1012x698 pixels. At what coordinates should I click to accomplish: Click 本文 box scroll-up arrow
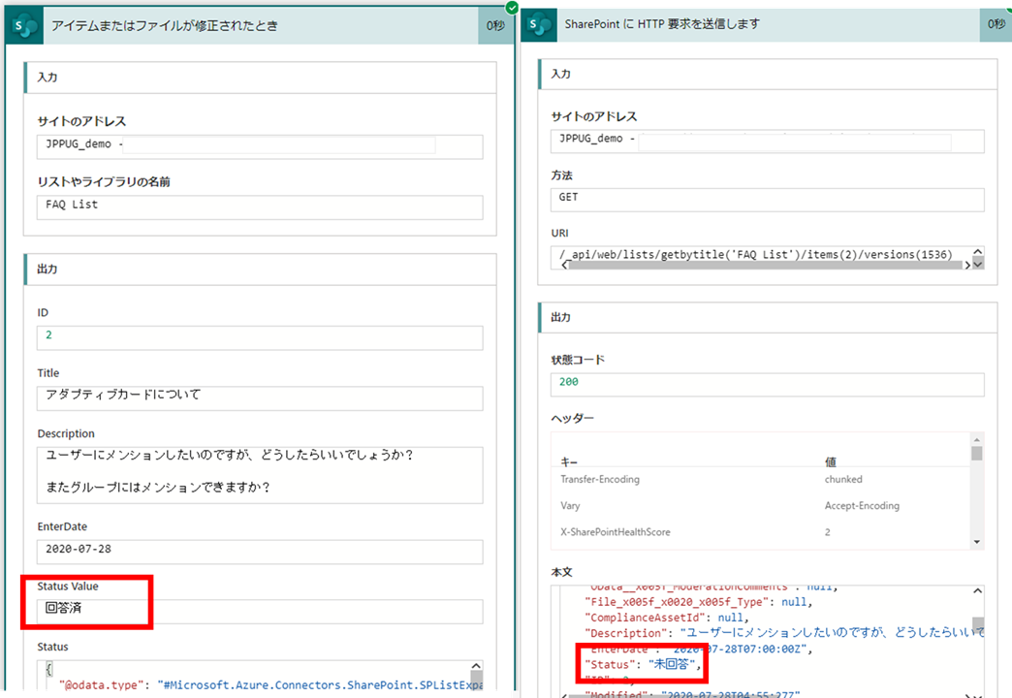pyautogui.click(x=978, y=590)
